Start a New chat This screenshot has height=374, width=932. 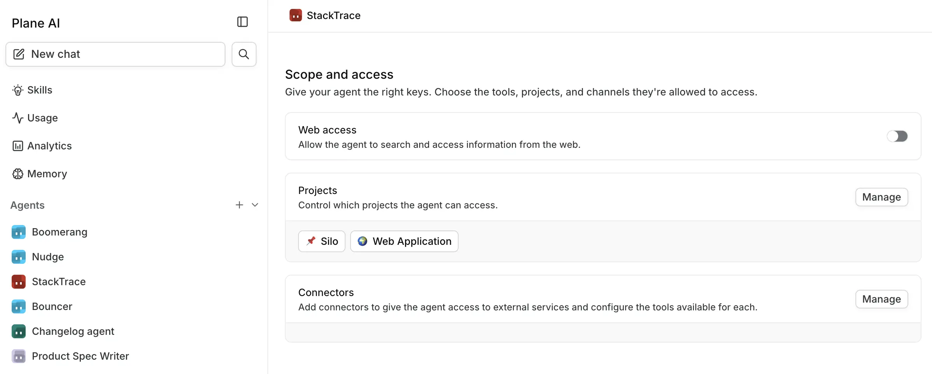click(x=115, y=54)
